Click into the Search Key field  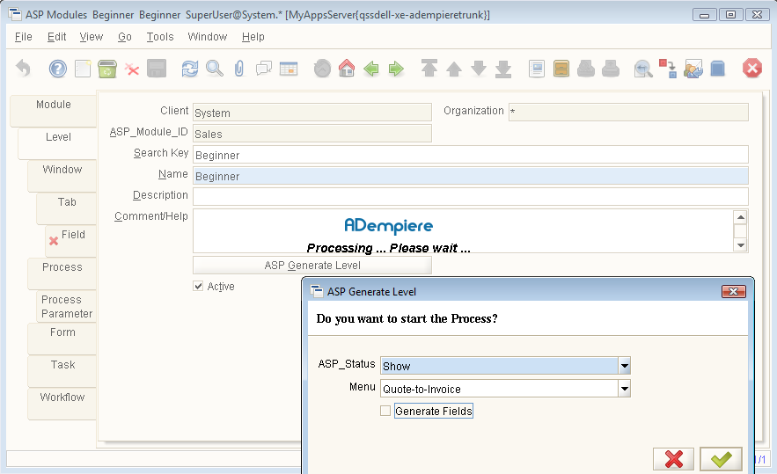[x=470, y=155]
